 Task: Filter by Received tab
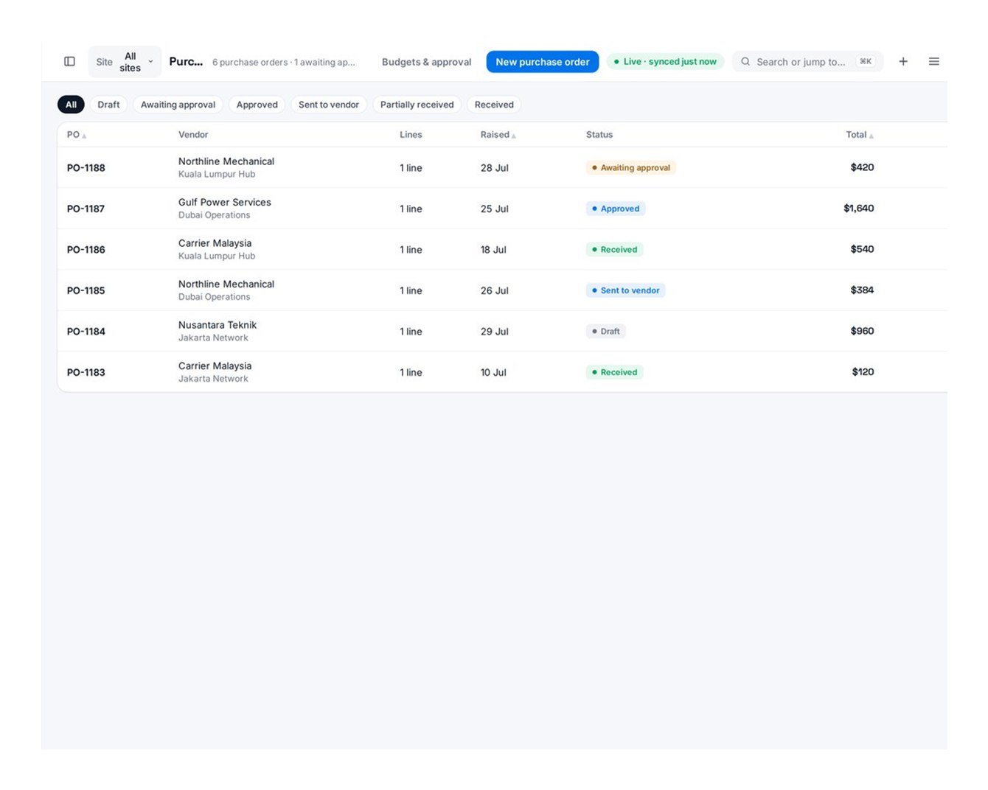494,105
